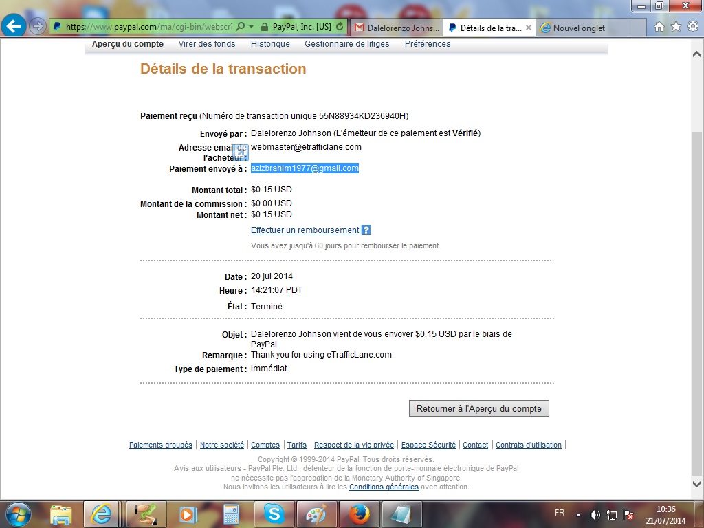This screenshot has height=528, width=704.
Task: Open Skype from the taskbar
Action: point(274,514)
